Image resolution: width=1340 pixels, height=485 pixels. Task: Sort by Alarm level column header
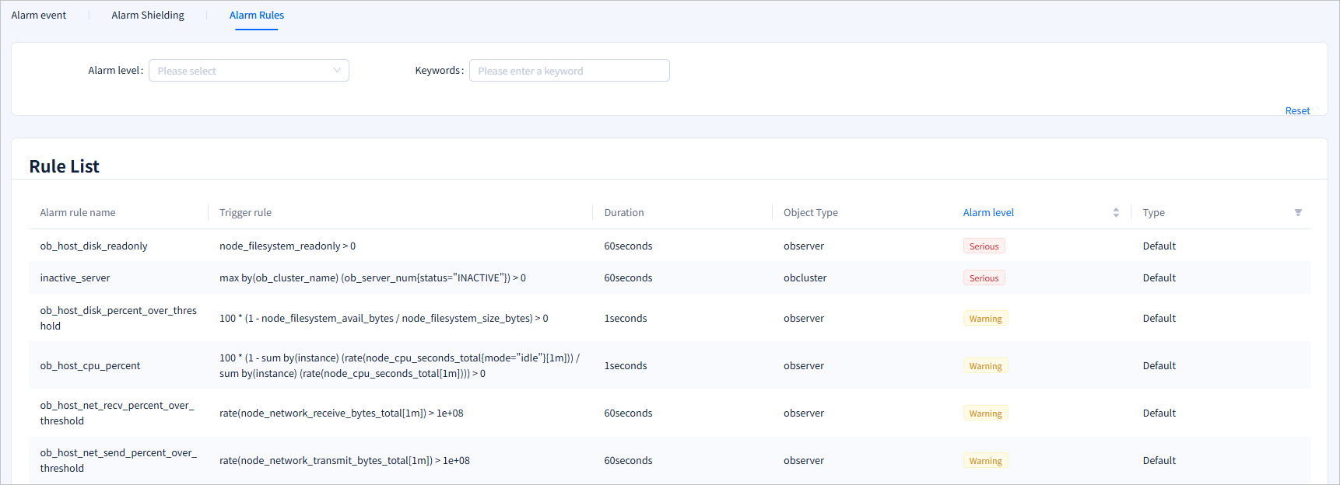[x=988, y=213]
